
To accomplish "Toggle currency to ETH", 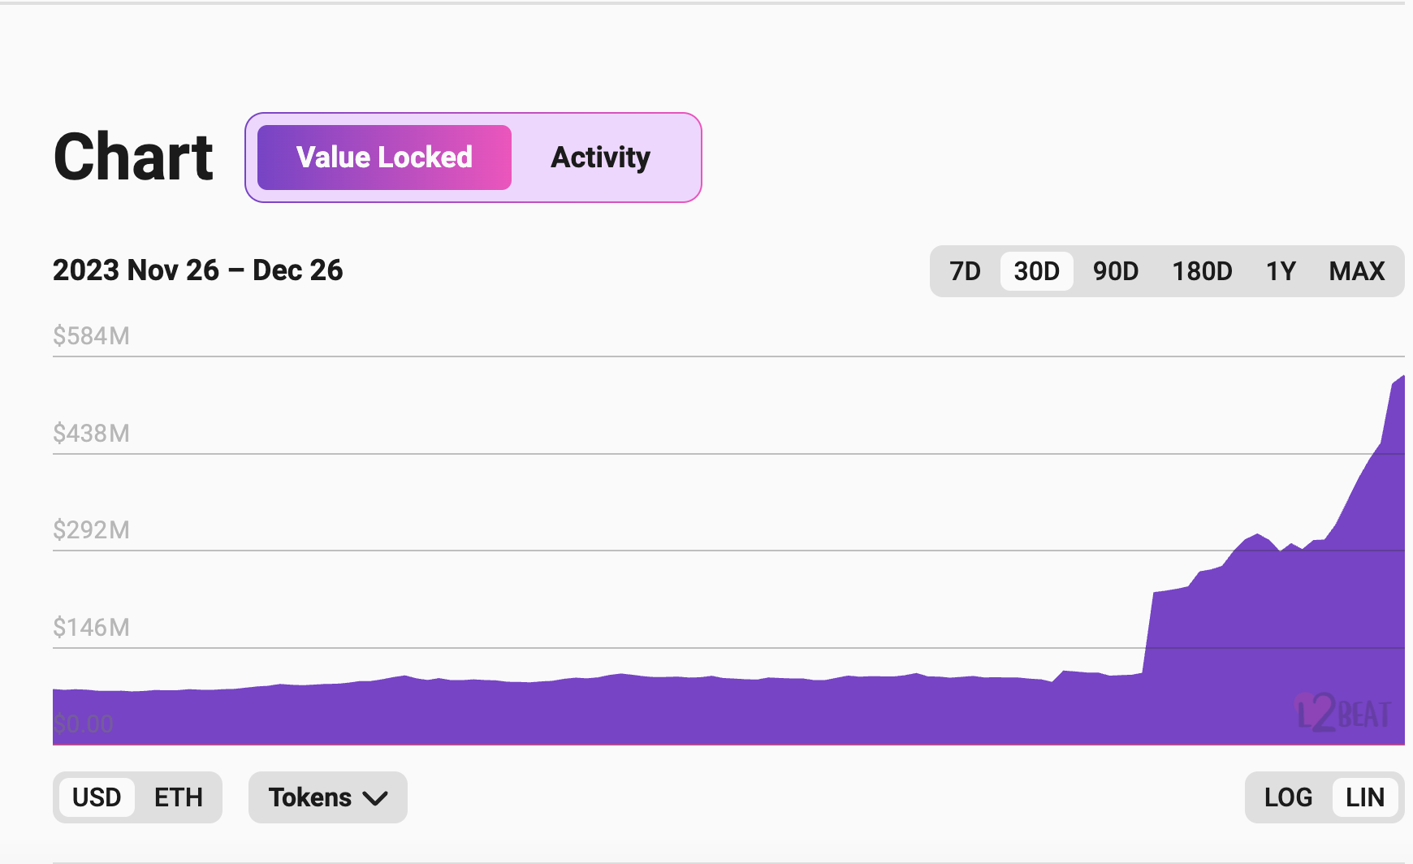I will coord(179,797).
